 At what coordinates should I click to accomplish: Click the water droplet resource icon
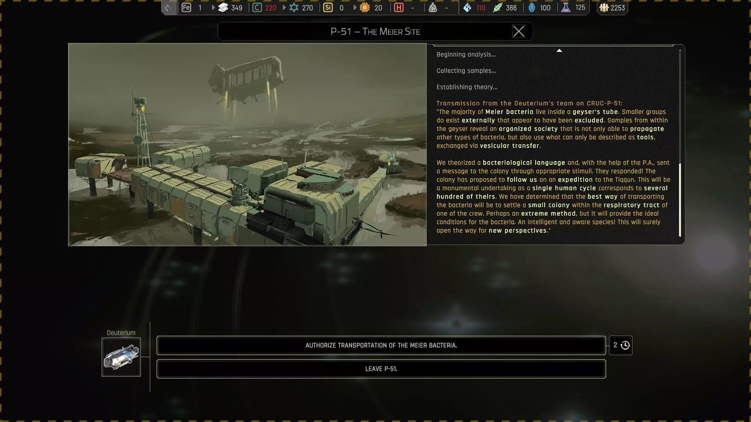point(467,7)
